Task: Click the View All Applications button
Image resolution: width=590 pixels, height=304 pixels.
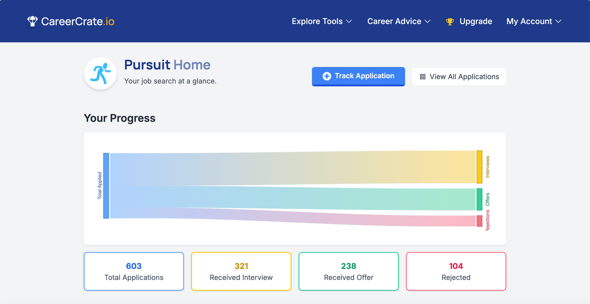Action: coord(459,77)
